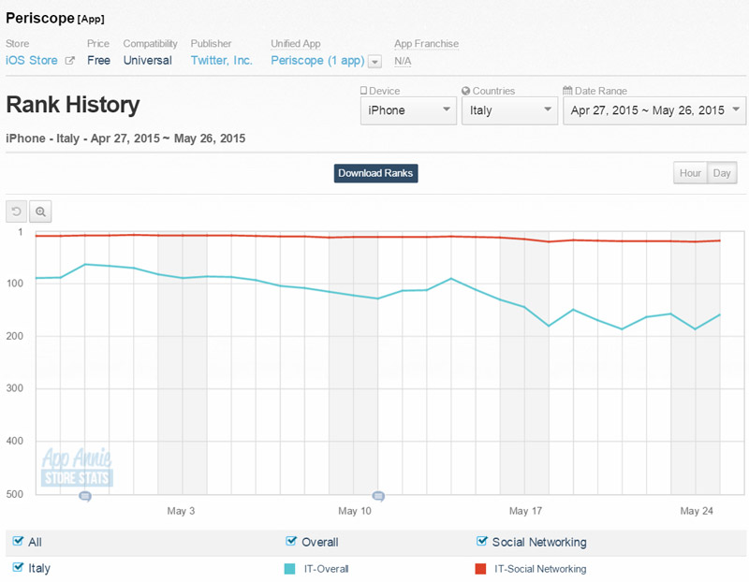Switch to the Day view
749x582 pixels.
[722, 173]
